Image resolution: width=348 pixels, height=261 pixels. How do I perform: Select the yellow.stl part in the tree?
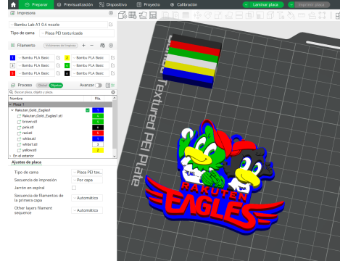[x=29, y=150]
